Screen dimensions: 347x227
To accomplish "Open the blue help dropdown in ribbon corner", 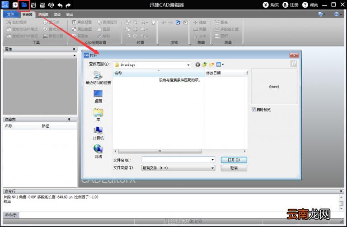I will 338,14.
